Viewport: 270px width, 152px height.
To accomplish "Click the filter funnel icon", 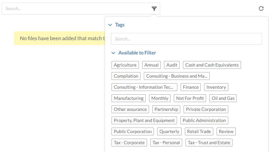I will pyautogui.click(x=154, y=8).
